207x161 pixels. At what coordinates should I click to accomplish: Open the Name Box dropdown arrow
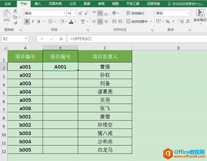(x=26, y=39)
